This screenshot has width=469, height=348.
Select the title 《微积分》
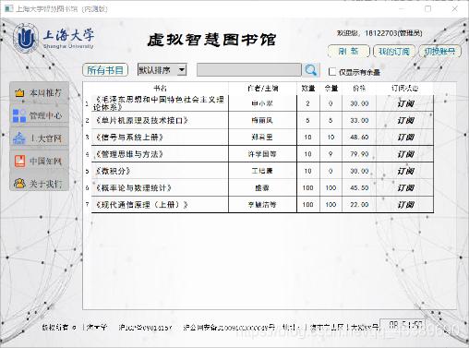(x=113, y=171)
